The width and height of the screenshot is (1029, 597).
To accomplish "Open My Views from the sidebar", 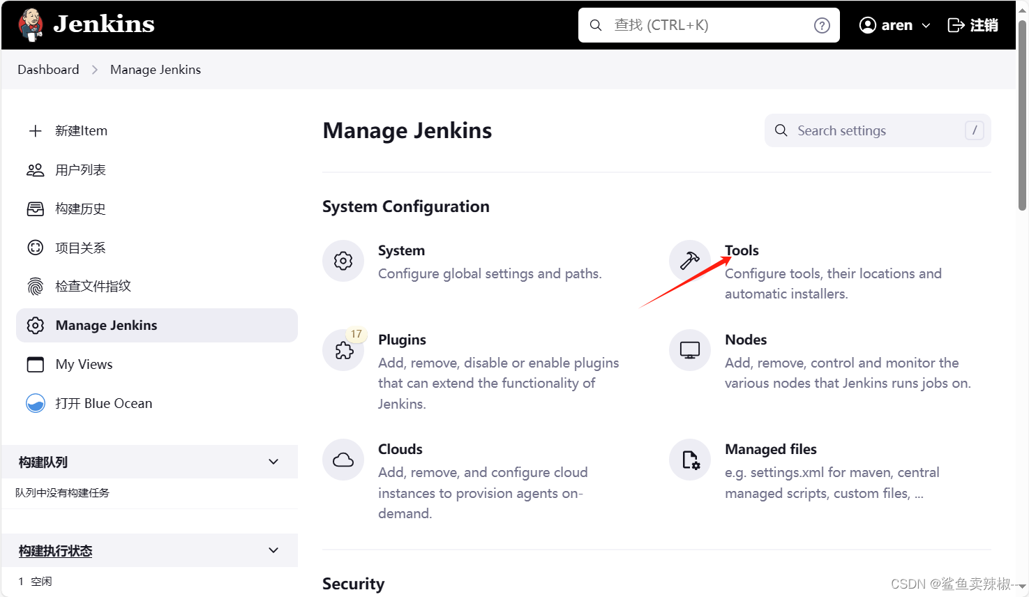I will [84, 364].
